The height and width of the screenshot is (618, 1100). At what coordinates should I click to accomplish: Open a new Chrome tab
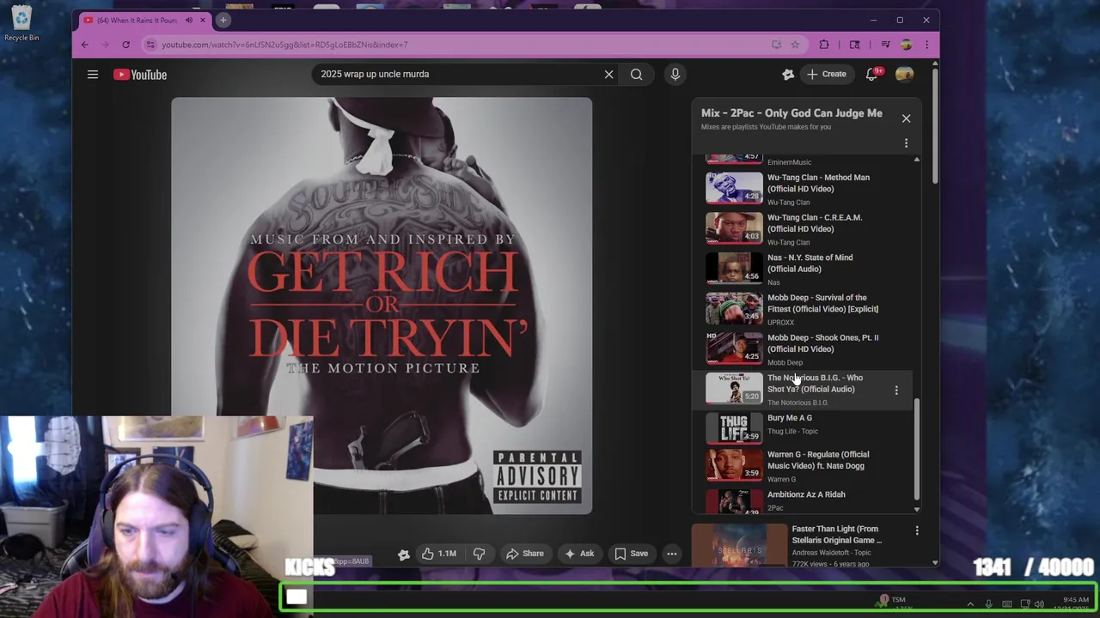(x=223, y=20)
